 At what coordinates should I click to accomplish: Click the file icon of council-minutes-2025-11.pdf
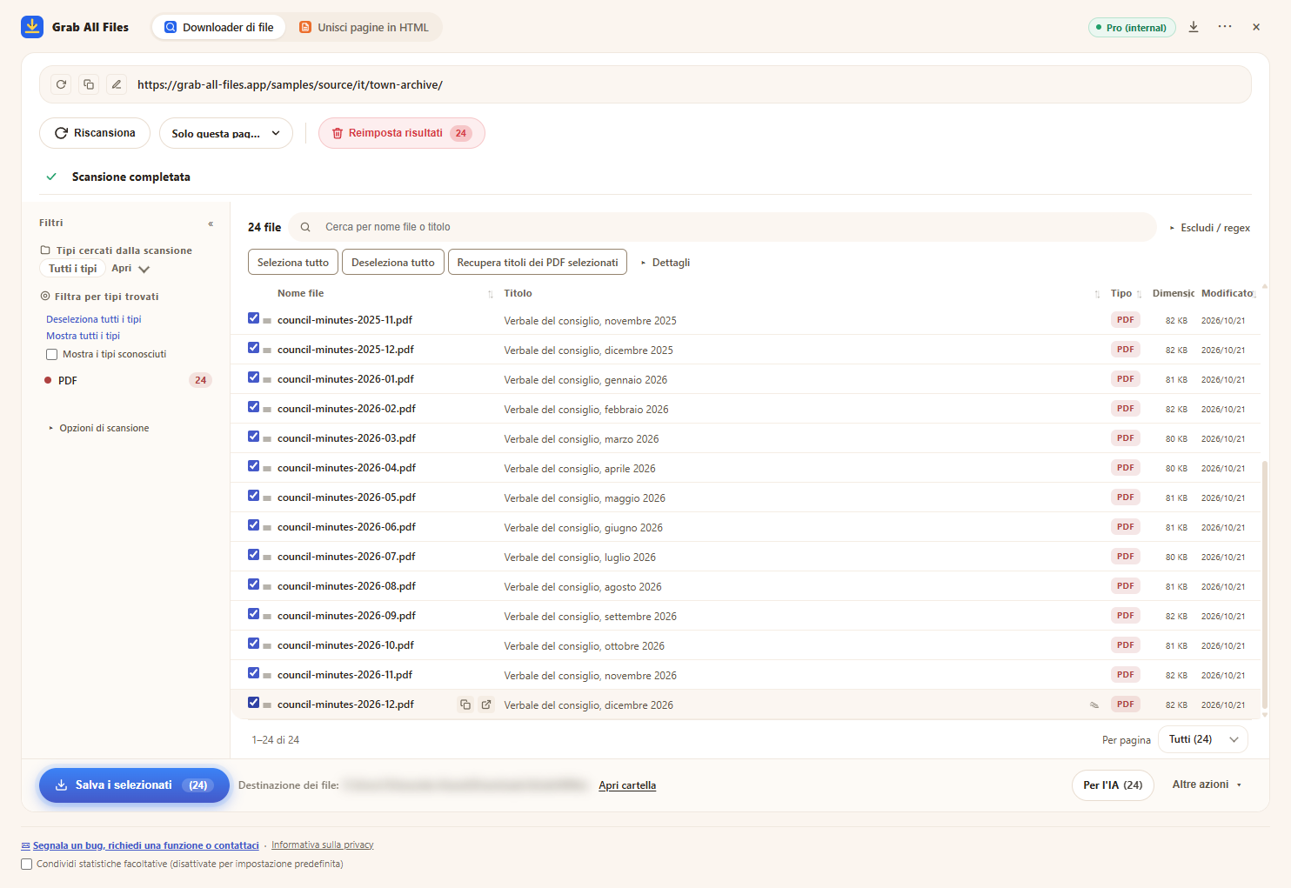coord(267,321)
